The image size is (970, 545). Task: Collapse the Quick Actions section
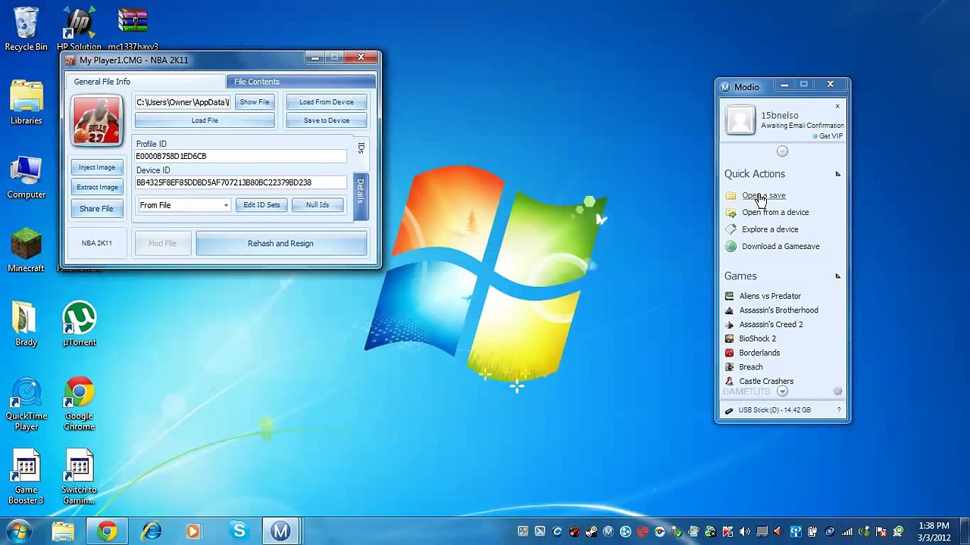click(x=837, y=174)
